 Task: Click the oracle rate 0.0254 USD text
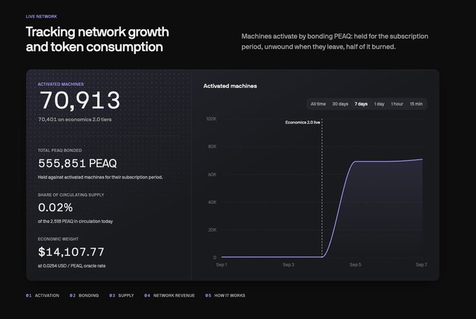coord(71,266)
